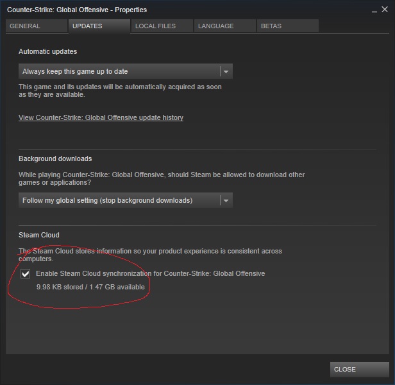The width and height of the screenshot is (395, 385).
Task: Click the Enable Steam Cloud synchronization label
Action: (x=151, y=273)
